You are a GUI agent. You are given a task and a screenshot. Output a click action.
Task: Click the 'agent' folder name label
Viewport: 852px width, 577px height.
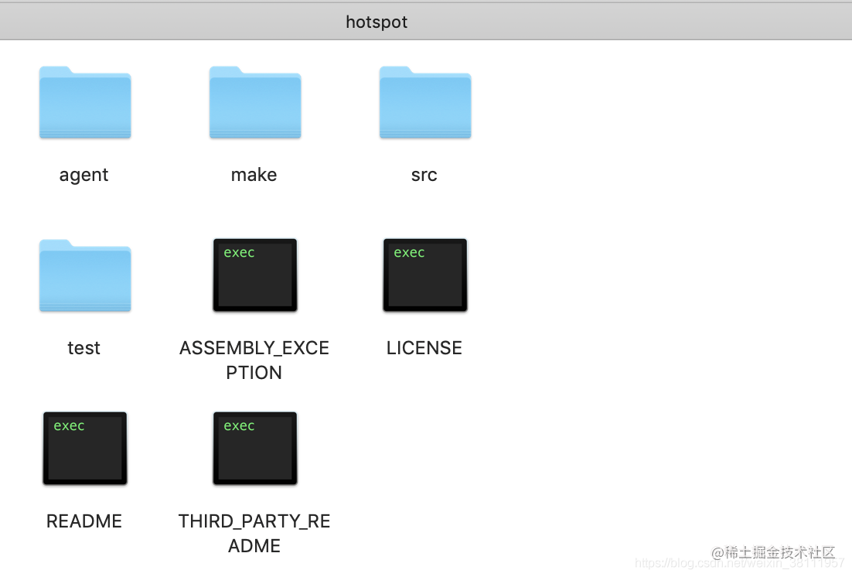[83, 175]
